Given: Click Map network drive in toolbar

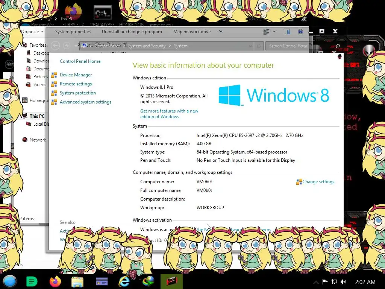Looking at the screenshot, I should click(192, 32).
